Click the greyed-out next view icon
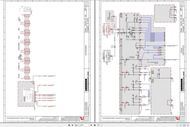This screenshot has height=127, width=190. click(102, 125)
